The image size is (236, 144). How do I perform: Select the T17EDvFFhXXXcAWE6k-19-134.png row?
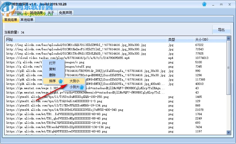coord(116,105)
